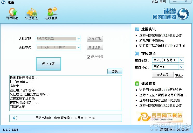The width and height of the screenshot is (193, 133).
Task: Open the 速游加速器荣获金牌网吧奖励 item
Action: point(161,100)
